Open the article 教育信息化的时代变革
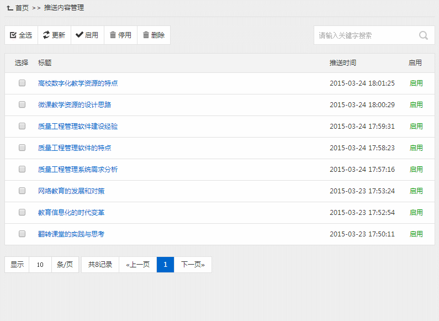Screen dimensions: 439x321 (71, 213)
